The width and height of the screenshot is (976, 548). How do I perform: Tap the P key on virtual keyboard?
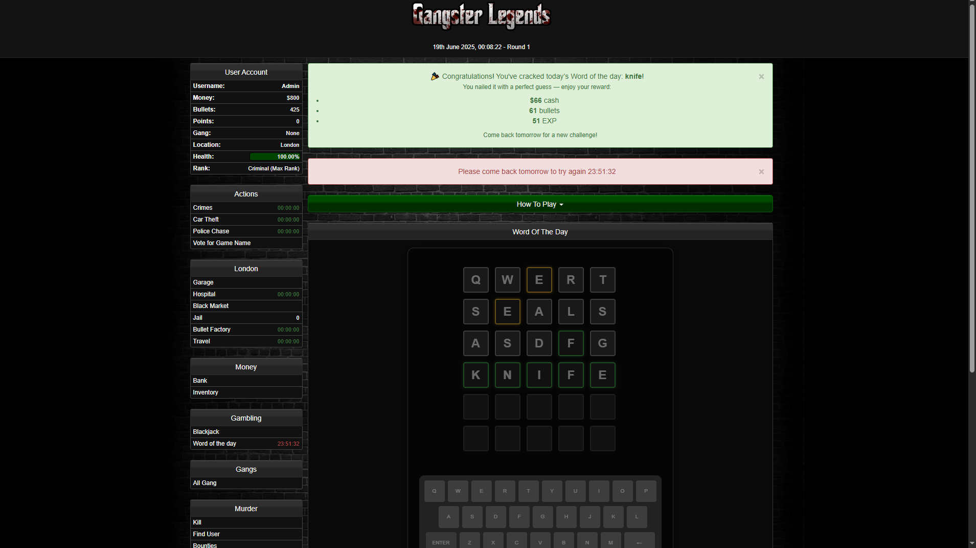646,491
